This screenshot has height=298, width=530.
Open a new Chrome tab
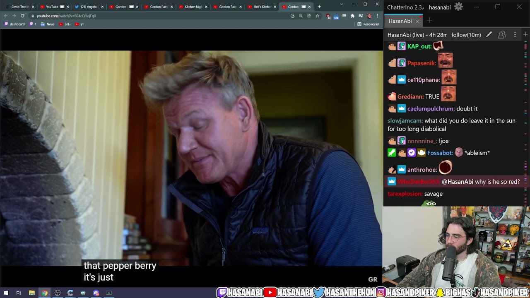319,7
